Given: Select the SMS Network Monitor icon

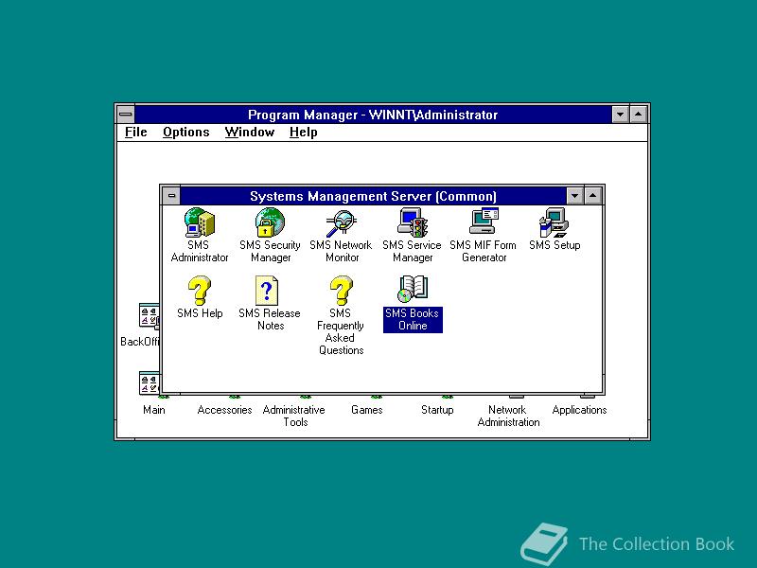Looking at the screenshot, I should [x=341, y=222].
